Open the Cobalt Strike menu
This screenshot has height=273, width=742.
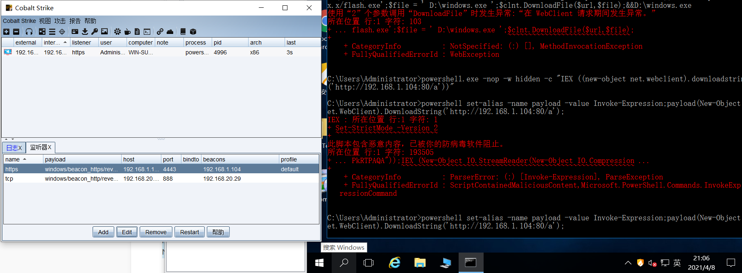click(19, 21)
